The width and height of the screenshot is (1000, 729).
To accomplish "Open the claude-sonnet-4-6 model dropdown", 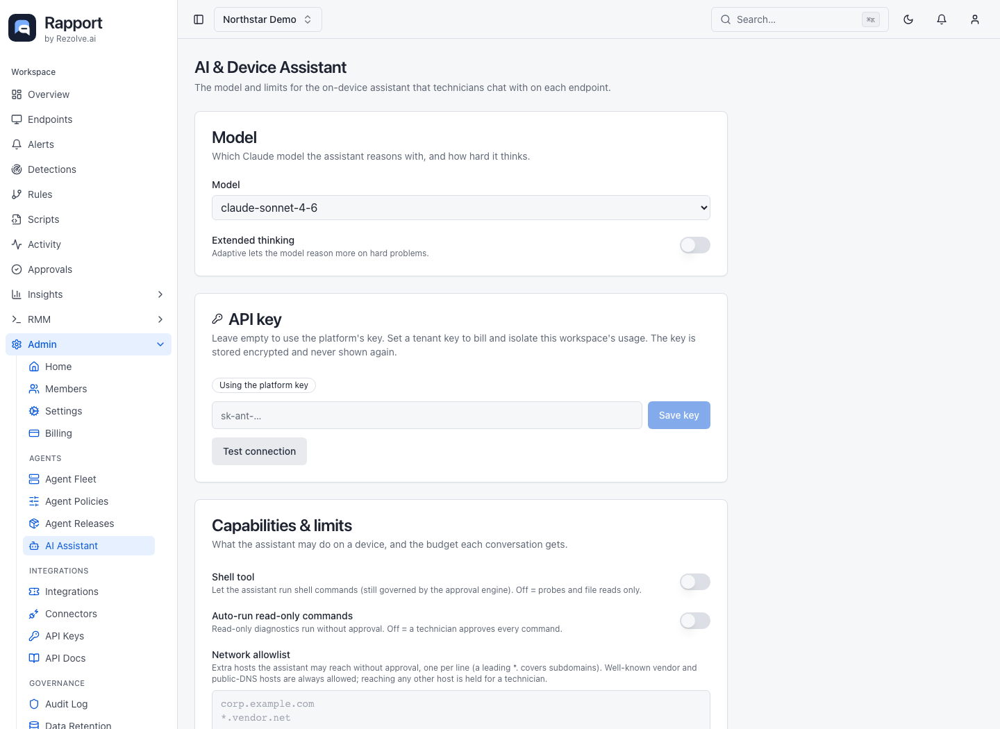I will point(461,208).
